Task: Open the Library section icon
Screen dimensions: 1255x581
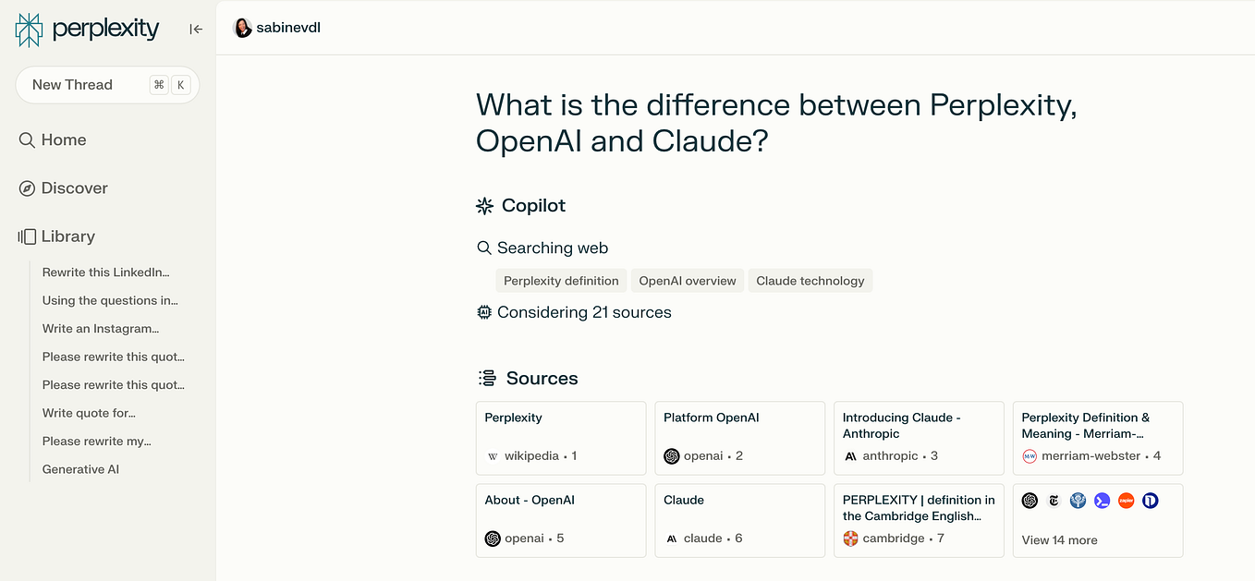Action: 26,236
